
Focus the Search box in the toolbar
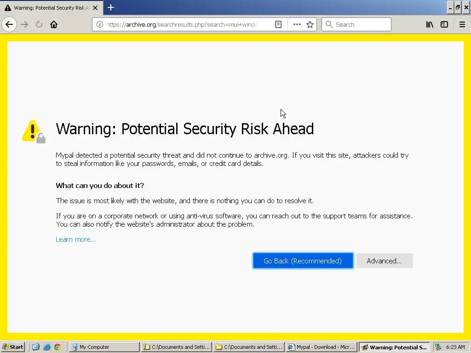[x=356, y=24]
